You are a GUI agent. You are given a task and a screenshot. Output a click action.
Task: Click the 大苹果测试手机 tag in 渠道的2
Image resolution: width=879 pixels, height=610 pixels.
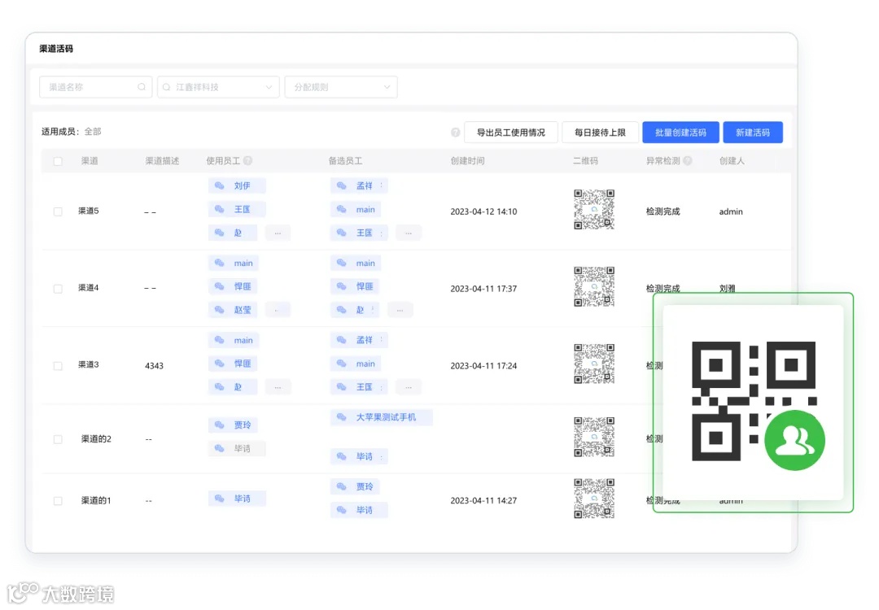coord(381,417)
